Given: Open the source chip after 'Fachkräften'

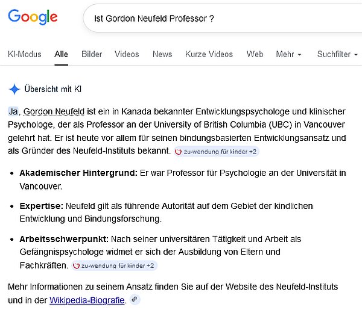Looking at the screenshot, I should click(x=114, y=265).
